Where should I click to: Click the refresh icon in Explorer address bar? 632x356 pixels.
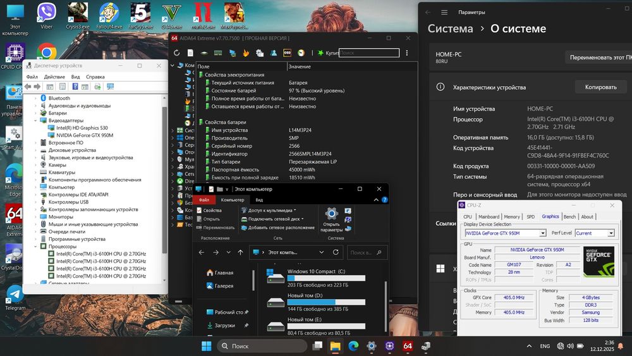click(x=336, y=252)
